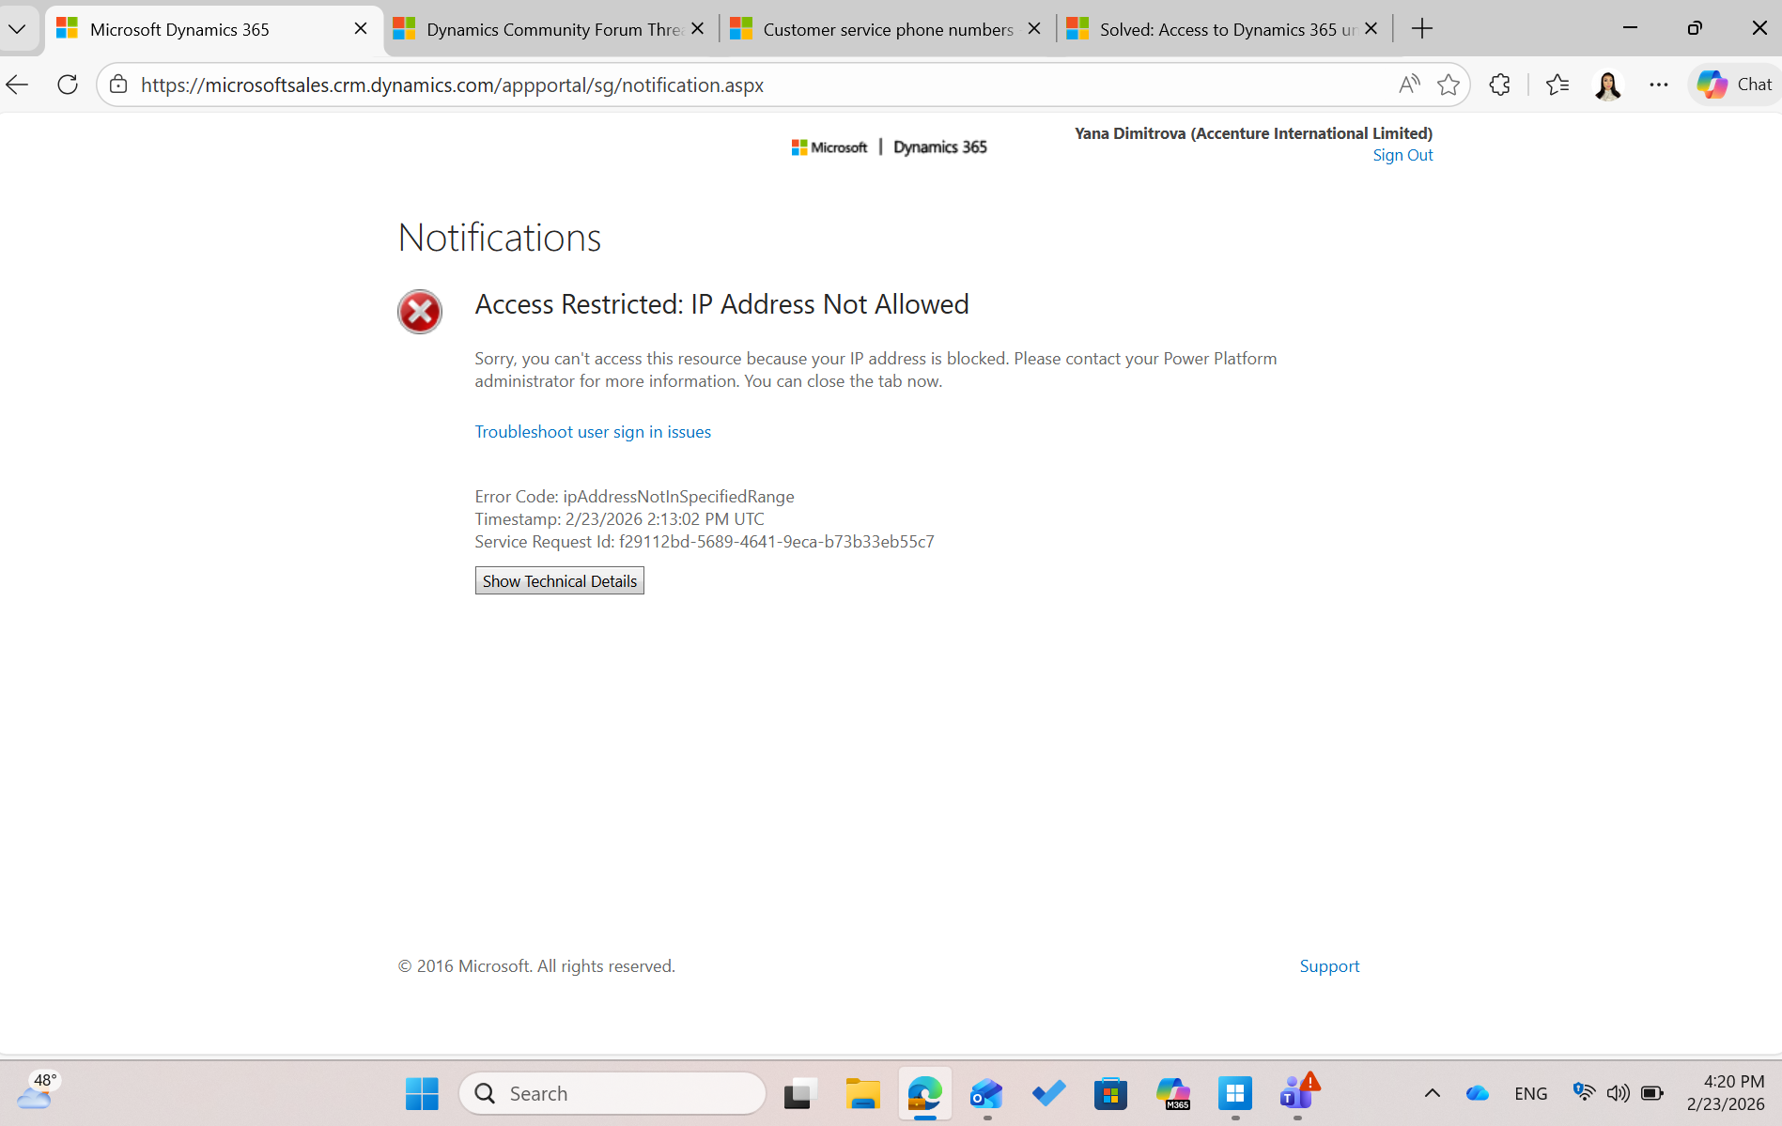The width and height of the screenshot is (1782, 1126).
Task: Open the Windows Start menu
Action: [422, 1093]
